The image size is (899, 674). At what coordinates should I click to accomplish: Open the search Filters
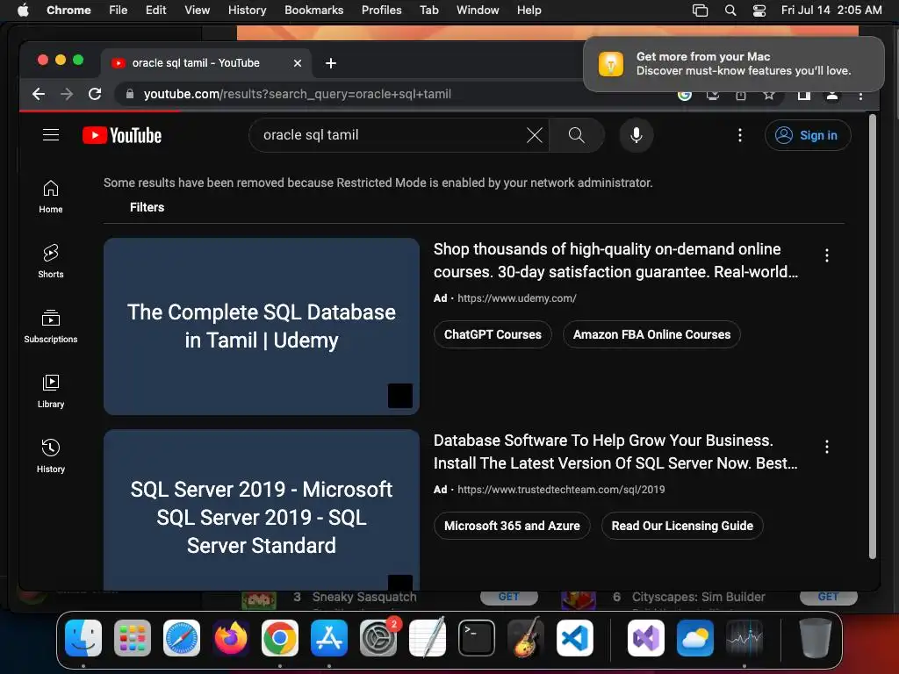point(147,207)
